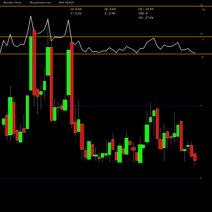212x212 pixels.
Task: Click the 'OC: 13.89' value
Action: tap(146, 9)
